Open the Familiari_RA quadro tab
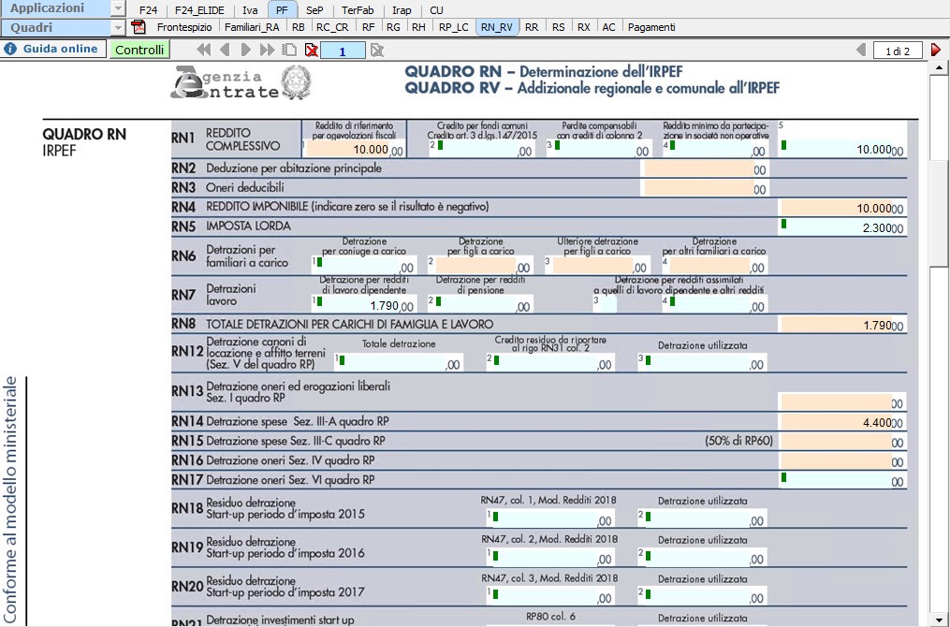Screen dimensions: 950x627 [252, 27]
